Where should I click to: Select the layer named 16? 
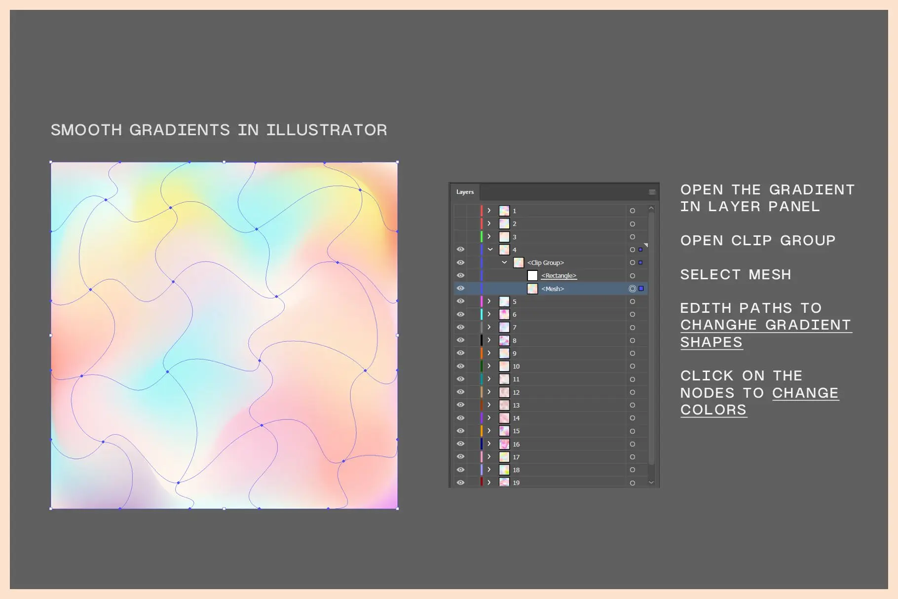[516, 444]
